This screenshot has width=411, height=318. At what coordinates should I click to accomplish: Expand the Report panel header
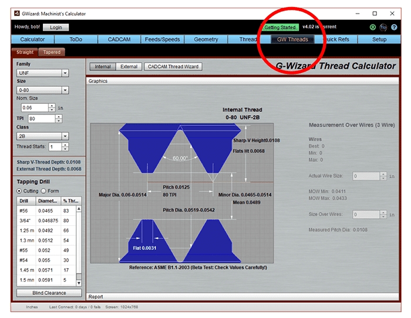point(242,296)
